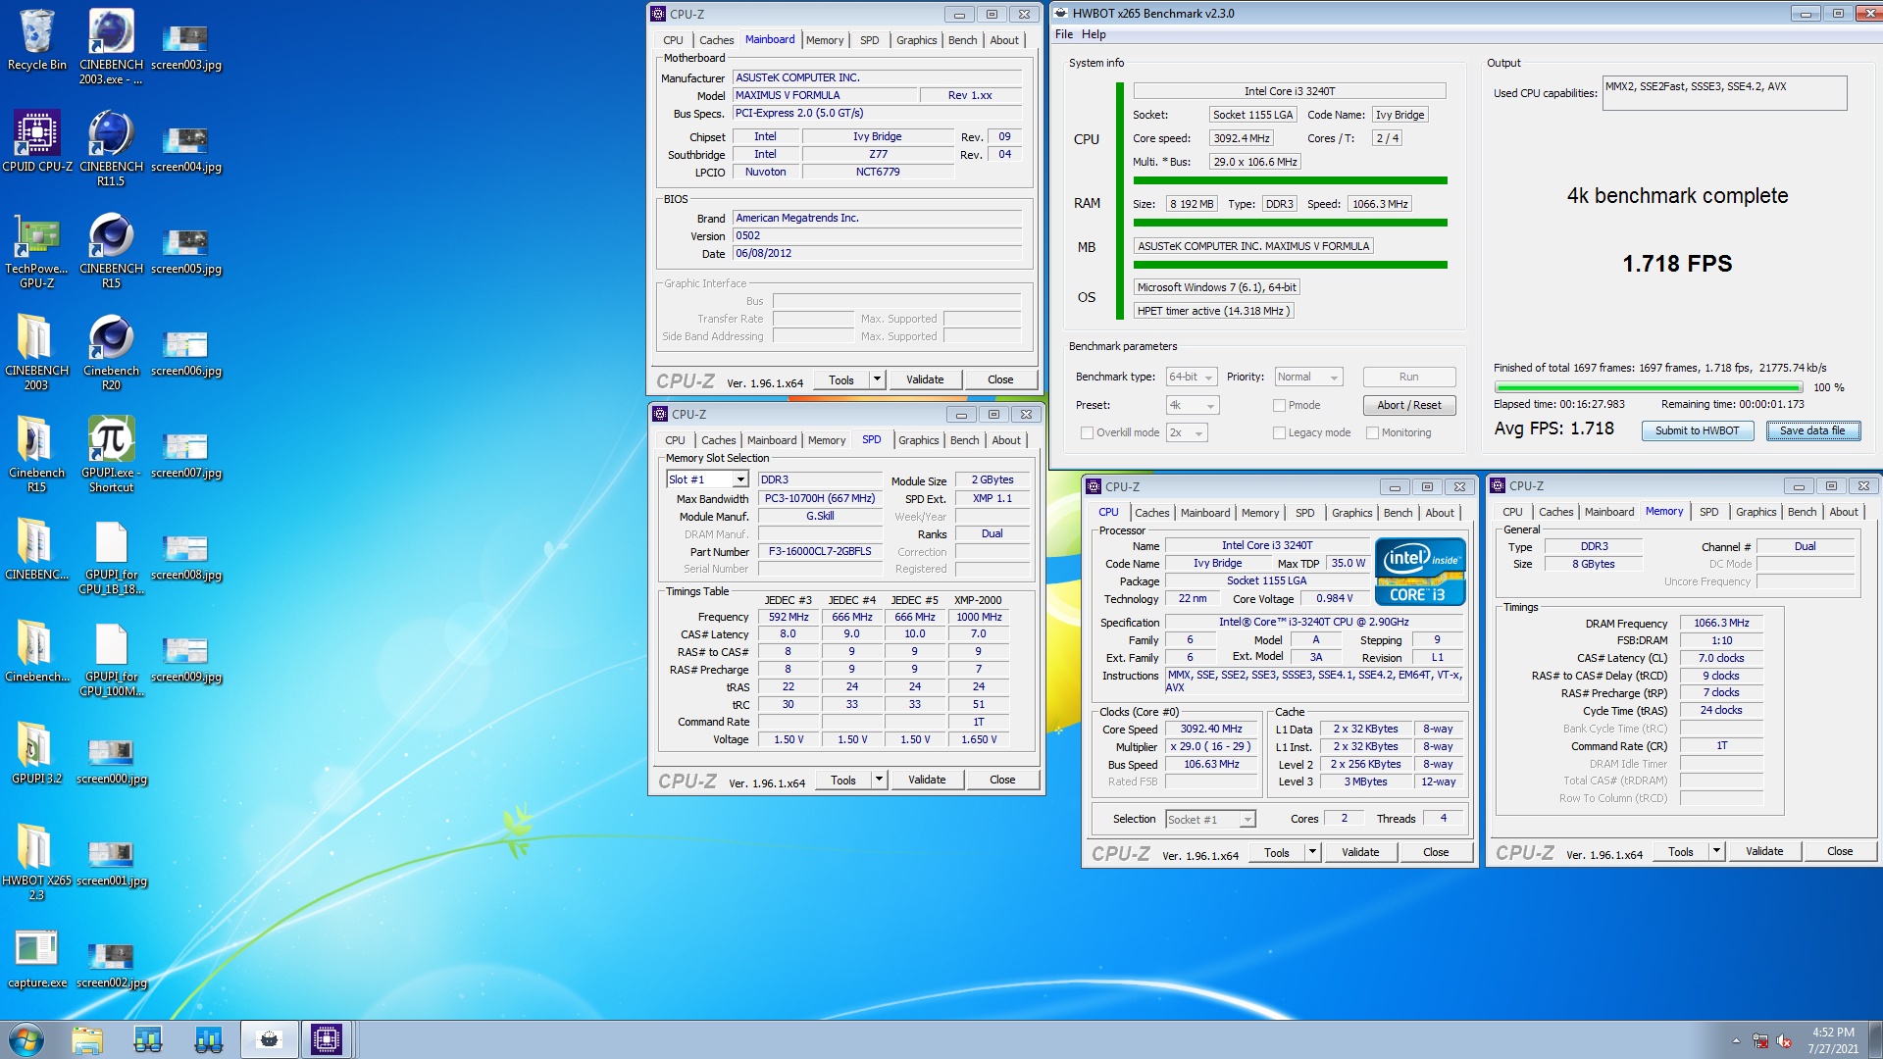
Task: Select CPU-Z taskbar icon
Action: (x=326, y=1039)
